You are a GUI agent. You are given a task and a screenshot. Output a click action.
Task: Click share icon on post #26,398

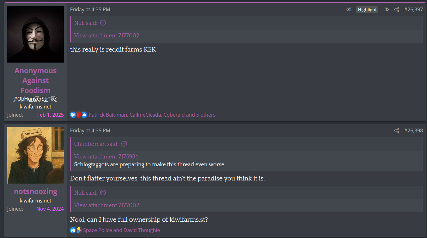tap(397, 130)
